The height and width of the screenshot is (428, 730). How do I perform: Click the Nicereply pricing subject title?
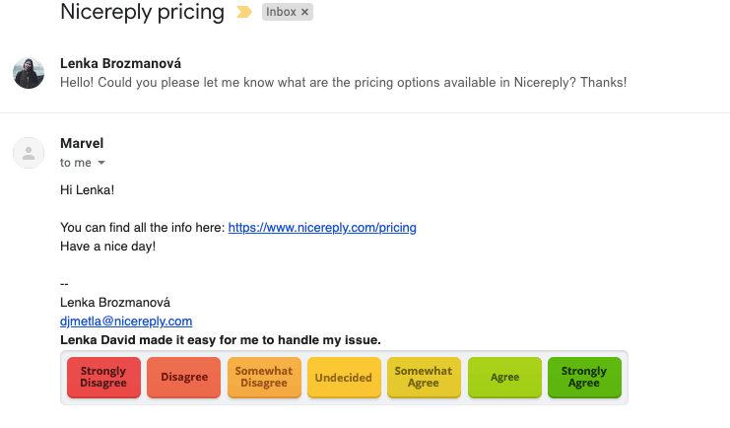coord(142,12)
